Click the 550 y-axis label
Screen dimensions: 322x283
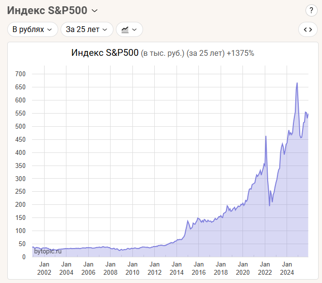(20, 113)
